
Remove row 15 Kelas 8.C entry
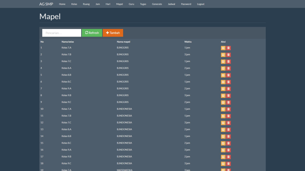point(229,143)
